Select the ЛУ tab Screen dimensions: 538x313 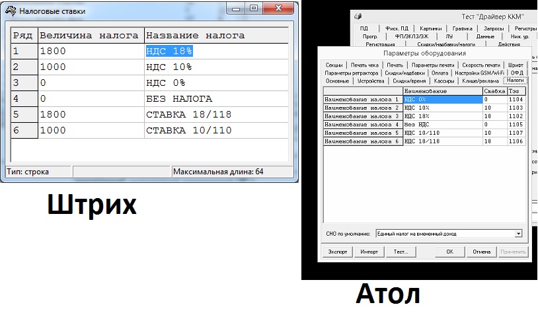tap(449, 36)
